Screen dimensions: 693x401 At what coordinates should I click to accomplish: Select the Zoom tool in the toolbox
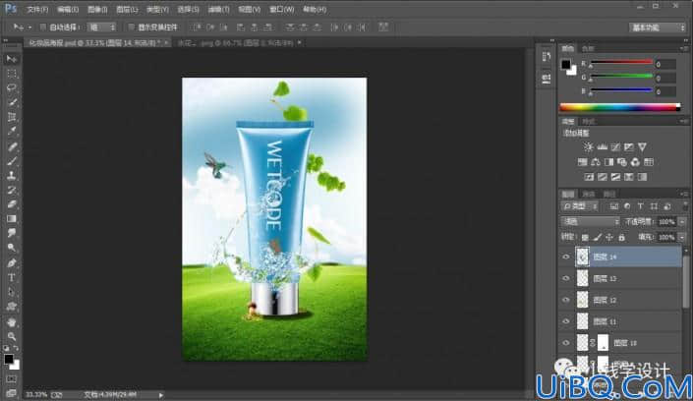click(12, 336)
